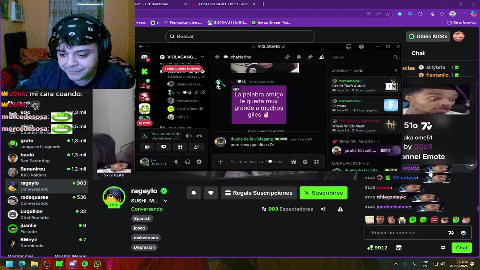Image resolution: width=480 pixels, height=270 pixels.
Task: Open Kick profile avatar menu
Action: point(459,36)
